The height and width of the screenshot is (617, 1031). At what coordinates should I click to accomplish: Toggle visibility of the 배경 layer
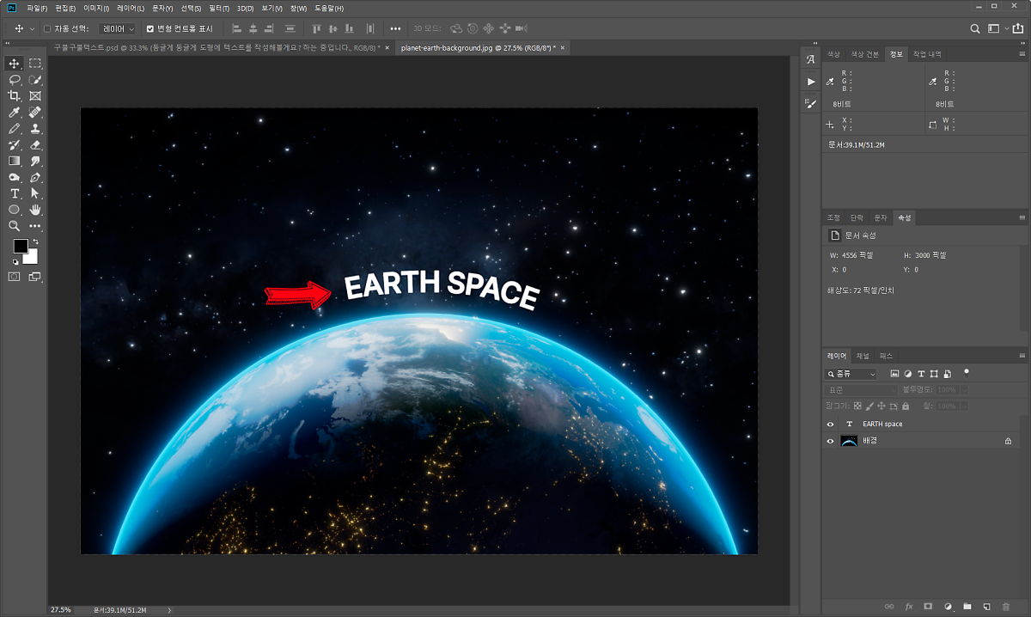830,441
